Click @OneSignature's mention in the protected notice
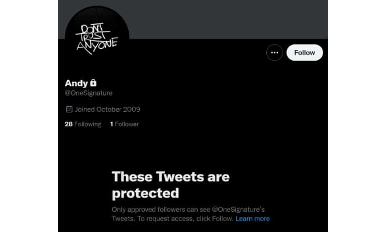The image size is (386, 232). (238, 209)
